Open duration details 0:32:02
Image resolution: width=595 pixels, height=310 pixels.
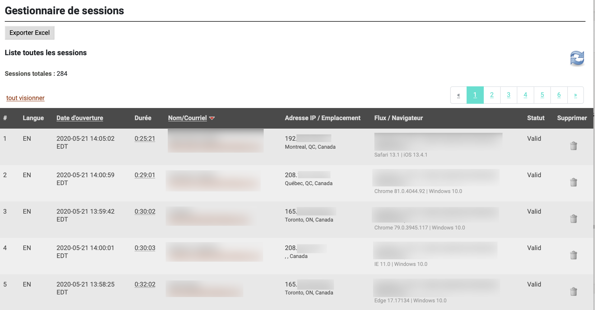click(145, 284)
